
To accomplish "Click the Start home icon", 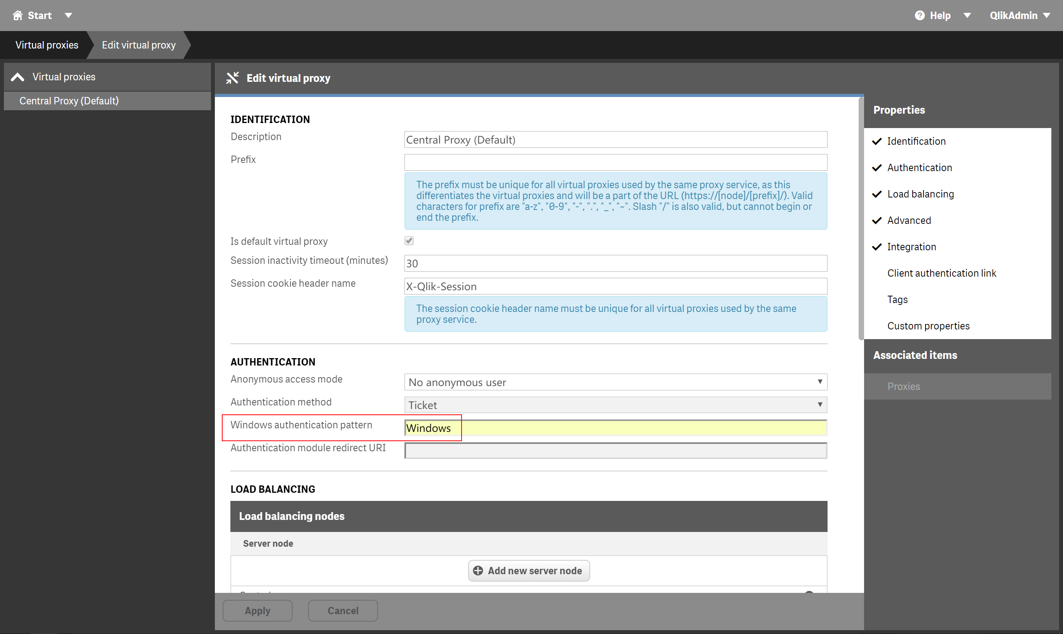I will (17, 16).
